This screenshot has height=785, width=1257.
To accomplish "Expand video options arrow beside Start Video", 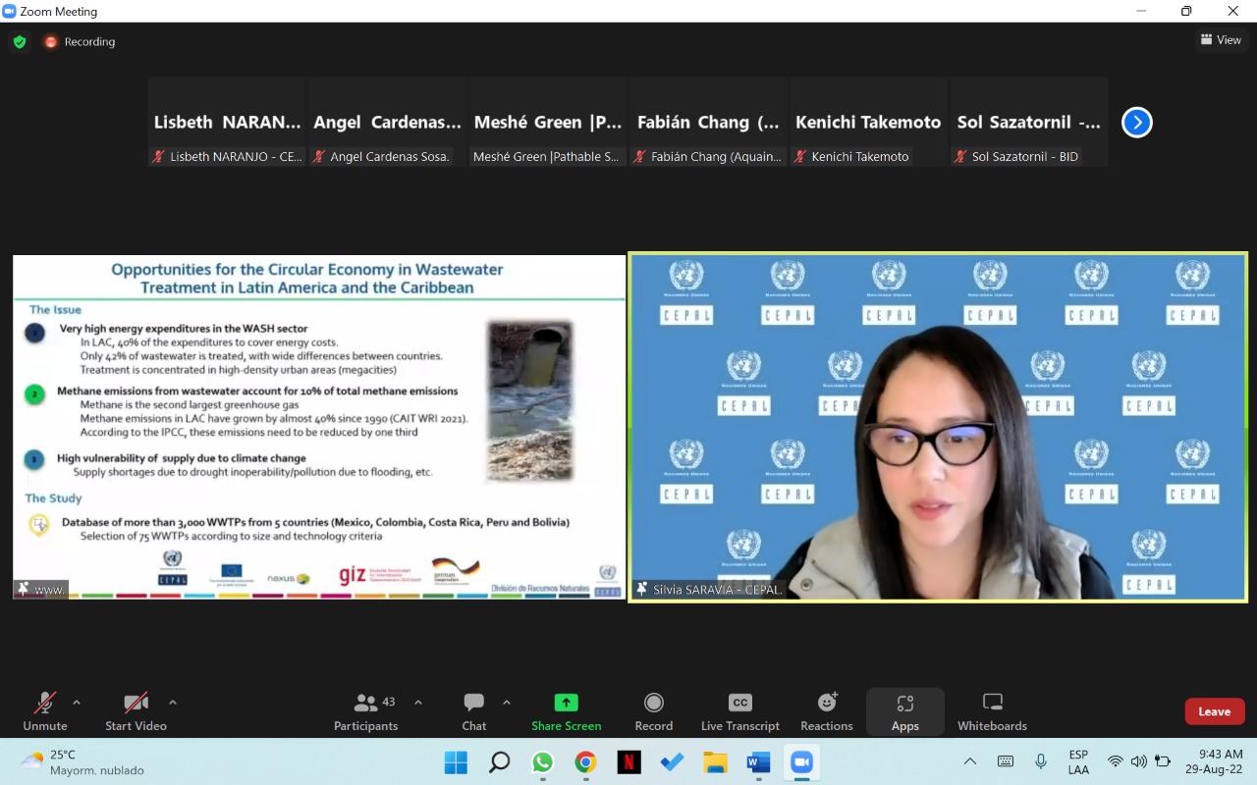I will (173, 703).
